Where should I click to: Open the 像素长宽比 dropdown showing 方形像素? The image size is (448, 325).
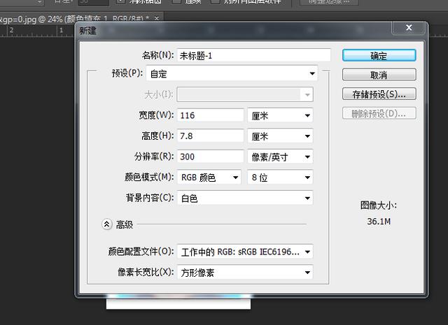(x=245, y=272)
